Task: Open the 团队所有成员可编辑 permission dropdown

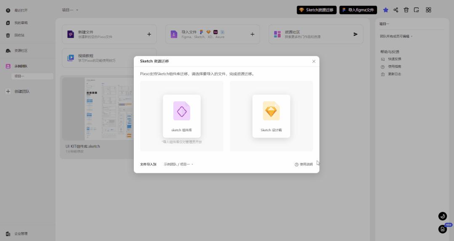Action: (396, 37)
